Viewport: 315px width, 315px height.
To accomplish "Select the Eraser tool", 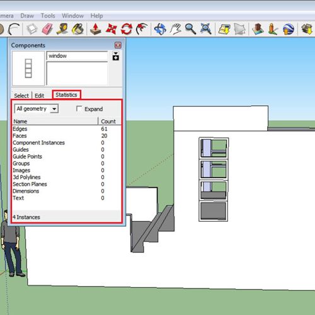I will pyautogui.click(x=47, y=29).
